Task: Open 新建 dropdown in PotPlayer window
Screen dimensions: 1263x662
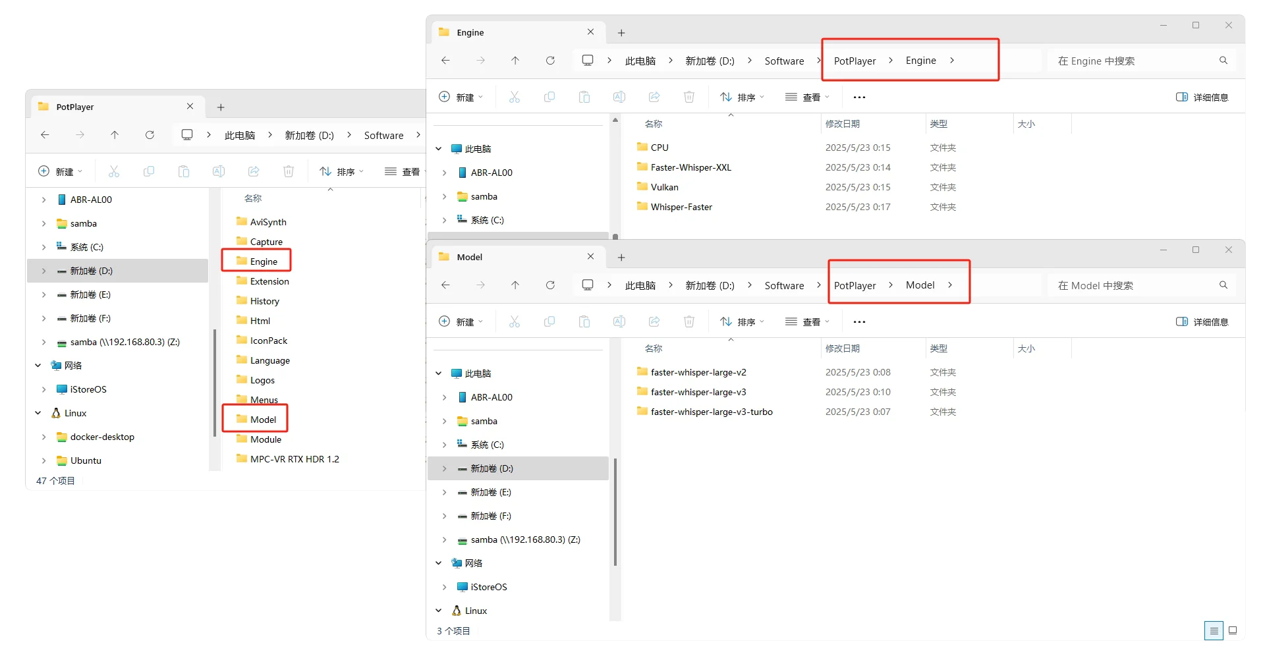Action: tap(61, 172)
